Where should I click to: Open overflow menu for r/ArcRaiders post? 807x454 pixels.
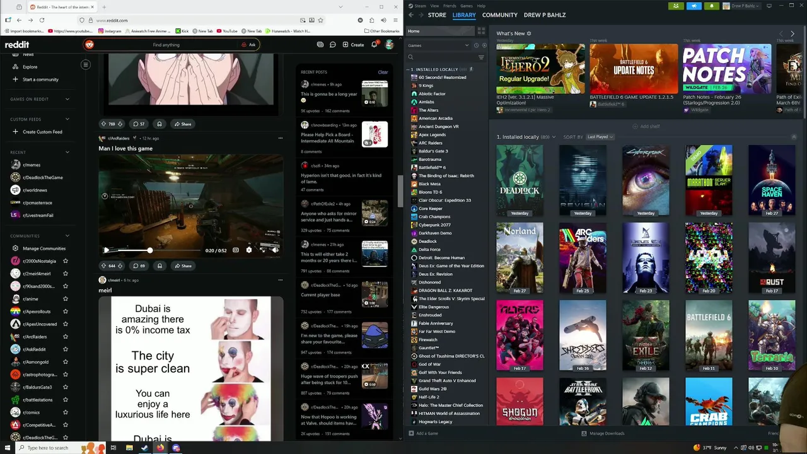tap(281, 138)
